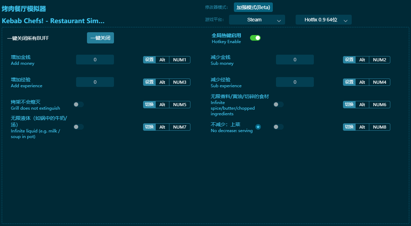Image resolution: width=411 pixels, height=226 pixels.
Task: Focus the Sub money amount field
Action: tap(295, 60)
